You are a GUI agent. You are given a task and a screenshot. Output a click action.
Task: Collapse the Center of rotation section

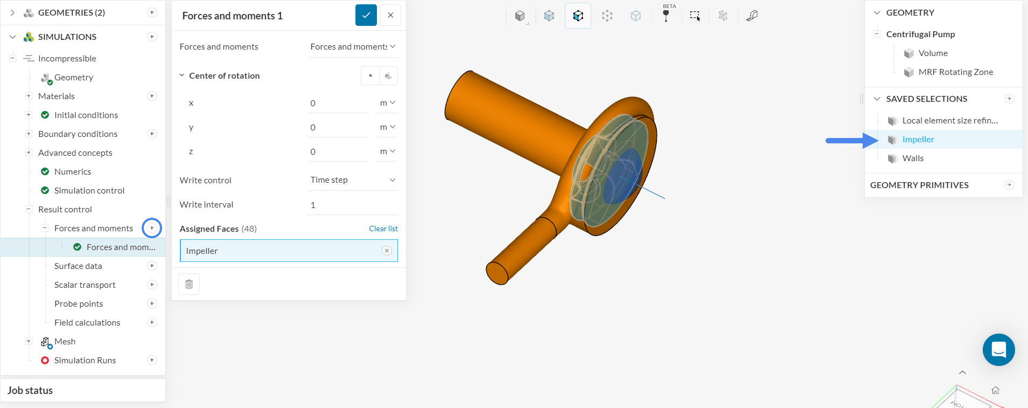click(x=182, y=76)
